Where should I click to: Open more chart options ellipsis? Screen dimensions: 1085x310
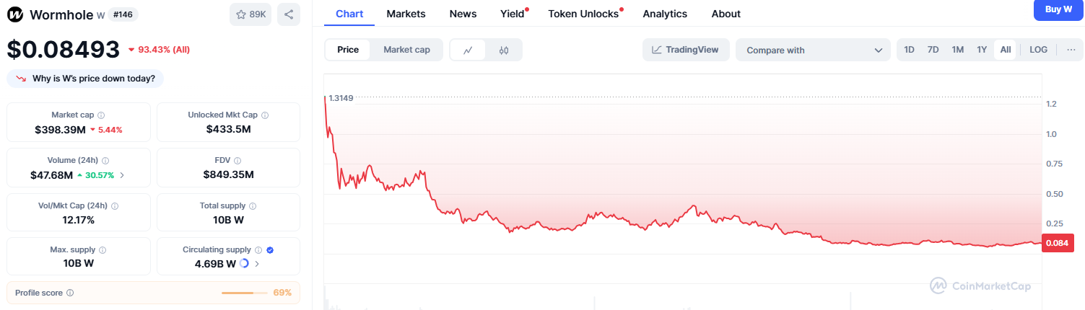click(x=1071, y=50)
